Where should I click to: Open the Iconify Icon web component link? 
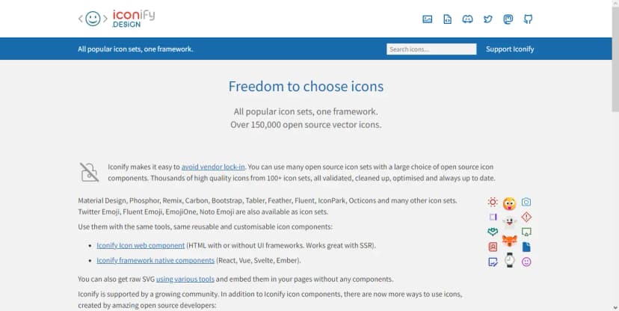click(141, 245)
